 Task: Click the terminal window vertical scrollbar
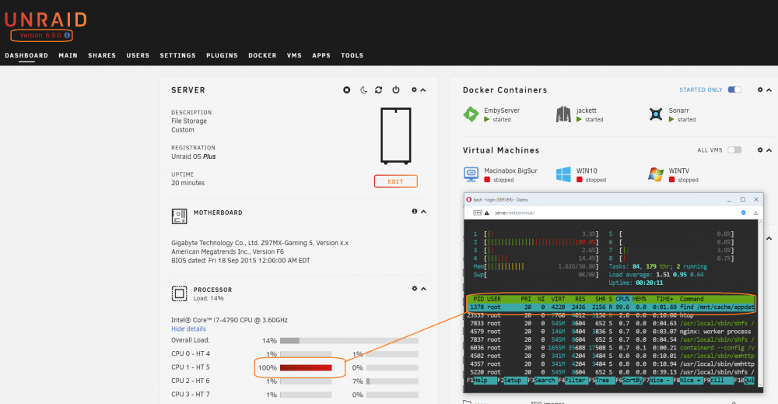(761, 303)
